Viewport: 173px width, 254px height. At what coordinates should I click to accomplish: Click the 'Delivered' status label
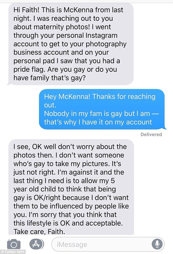click(151, 134)
